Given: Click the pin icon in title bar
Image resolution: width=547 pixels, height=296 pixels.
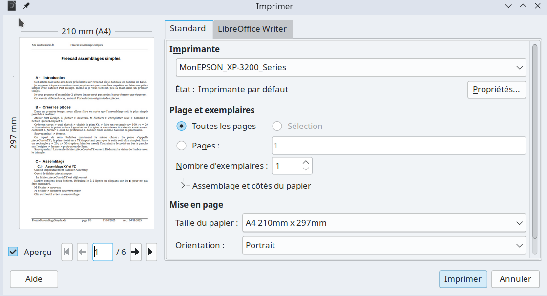Looking at the screenshot, I should [x=26, y=6].
